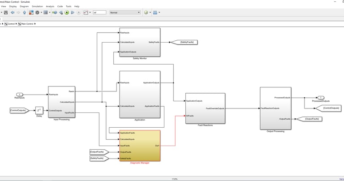Click the Build Model icon

[155, 13]
